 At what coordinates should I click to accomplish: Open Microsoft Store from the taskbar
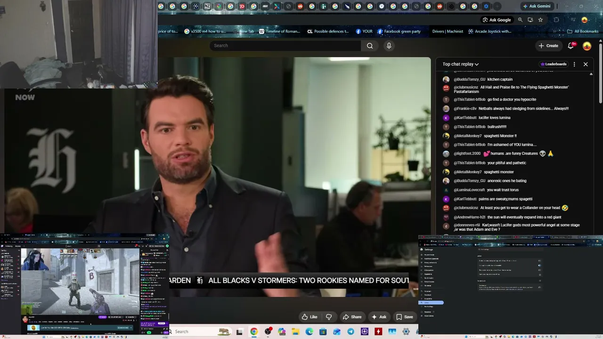[323, 331]
